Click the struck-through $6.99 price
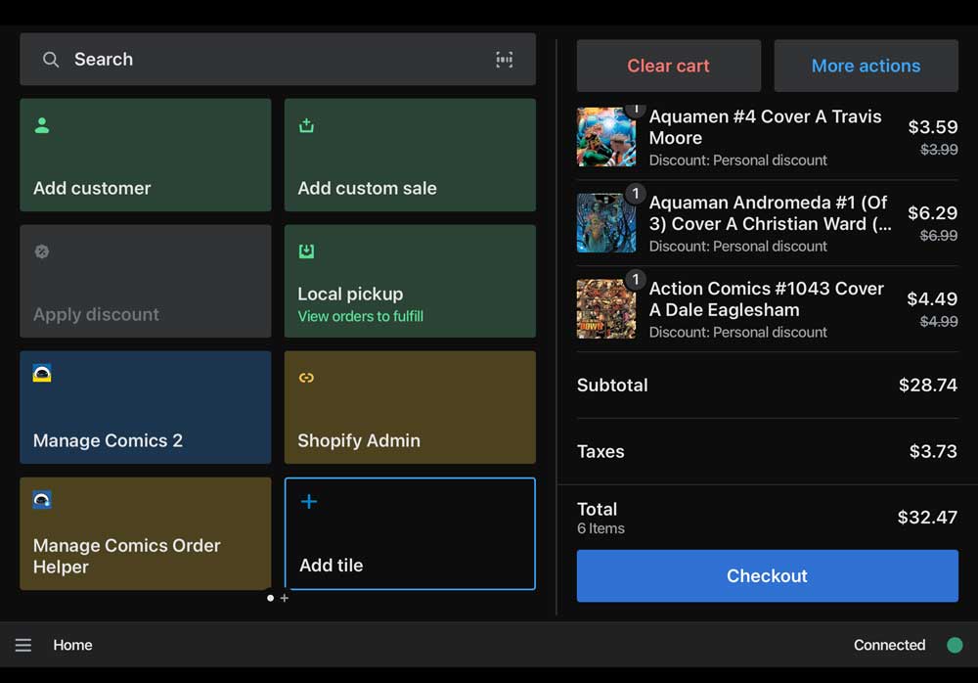Screen dimensions: 978x683 click(939, 236)
